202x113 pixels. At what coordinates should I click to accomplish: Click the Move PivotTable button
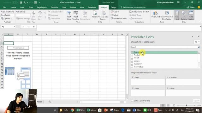click(x=119, y=19)
